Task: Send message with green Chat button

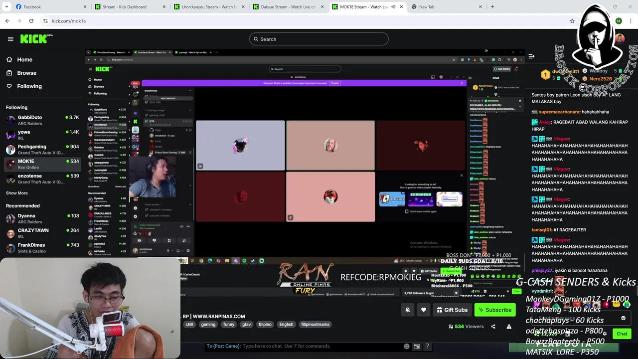Action: click(x=622, y=334)
